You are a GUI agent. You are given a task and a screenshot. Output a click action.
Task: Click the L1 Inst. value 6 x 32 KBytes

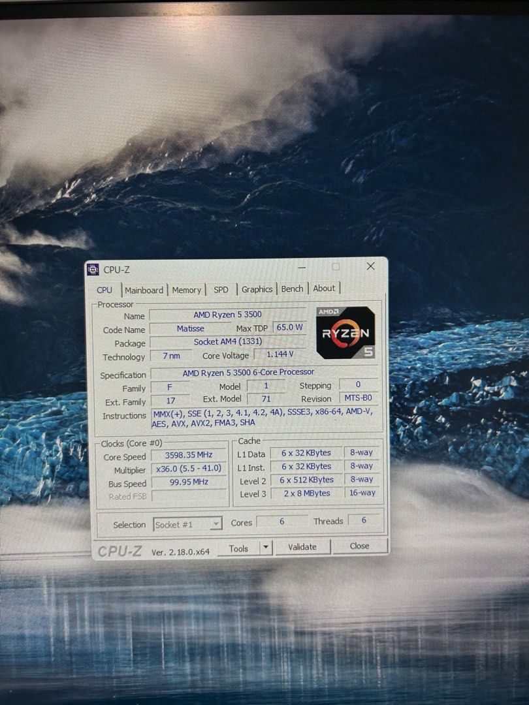click(x=306, y=466)
